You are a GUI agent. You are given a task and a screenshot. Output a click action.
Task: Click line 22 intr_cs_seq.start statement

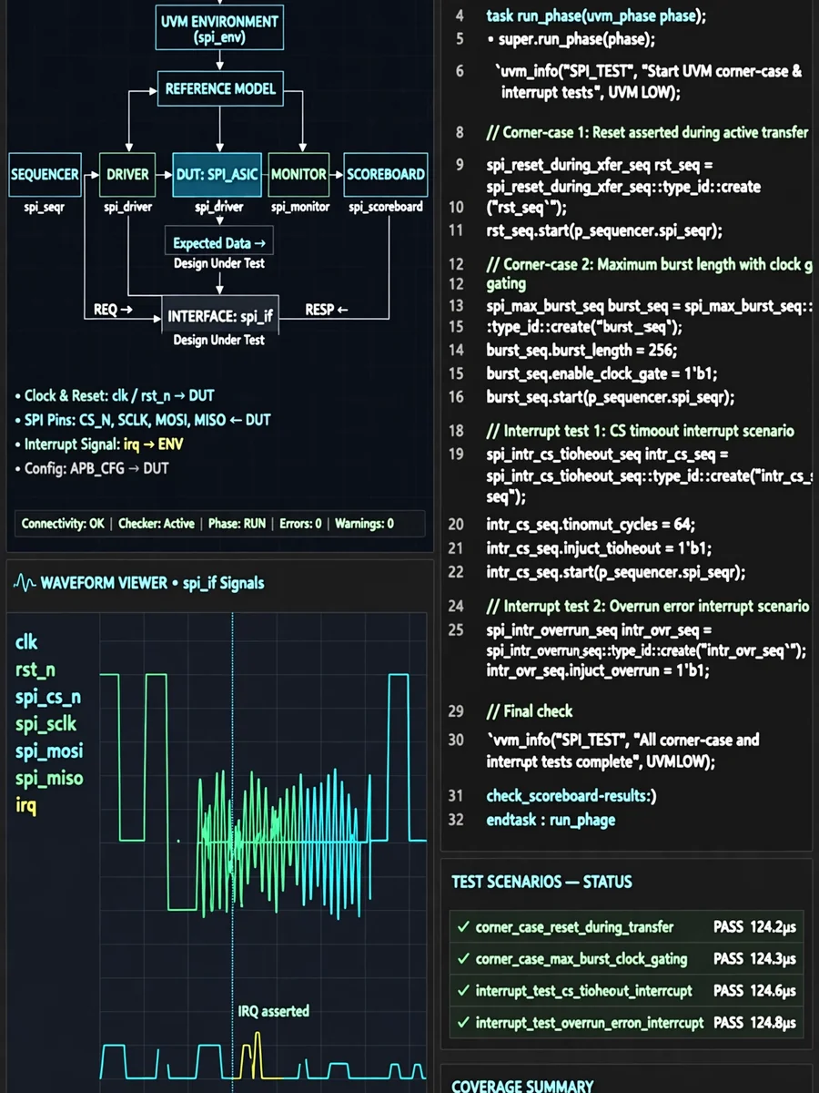pyautogui.click(x=615, y=572)
